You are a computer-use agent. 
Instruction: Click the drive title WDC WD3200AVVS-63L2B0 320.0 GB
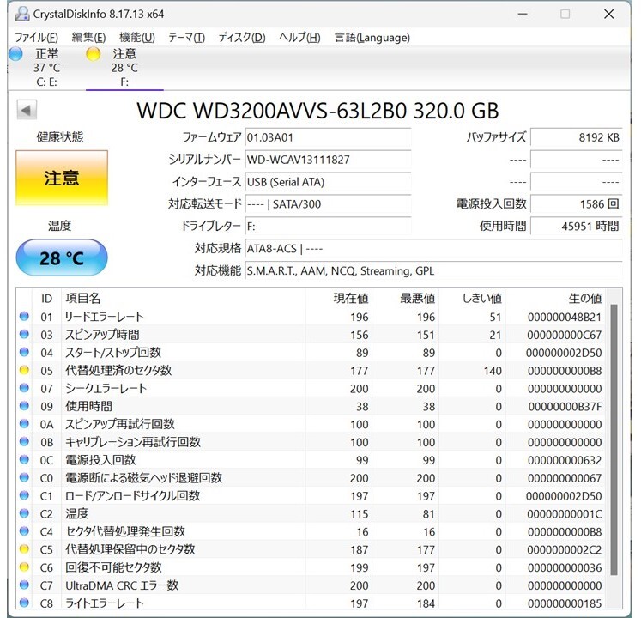click(x=317, y=111)
